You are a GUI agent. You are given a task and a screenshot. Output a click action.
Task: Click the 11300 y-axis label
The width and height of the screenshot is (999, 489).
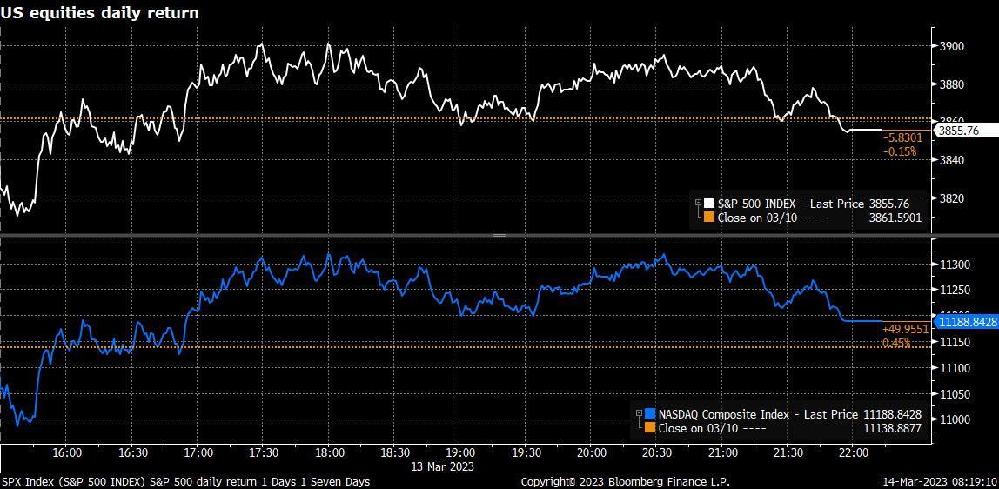click(x=953, y=265)
